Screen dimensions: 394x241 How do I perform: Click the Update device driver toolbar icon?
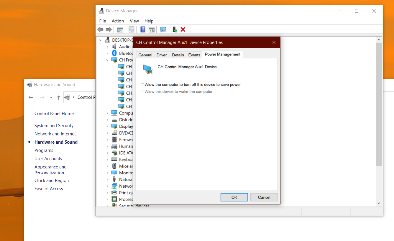pyautogui.click(x=175, y=29)
